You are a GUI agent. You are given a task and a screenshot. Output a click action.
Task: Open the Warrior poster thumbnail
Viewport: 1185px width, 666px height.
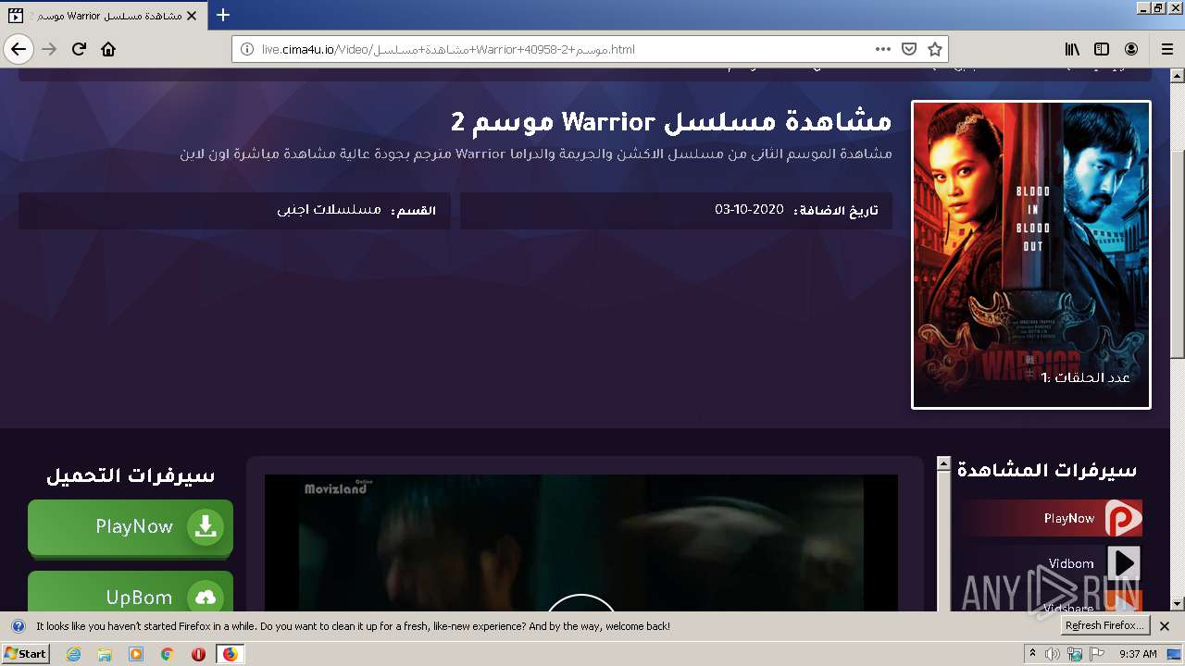[x=1031, y=254]
